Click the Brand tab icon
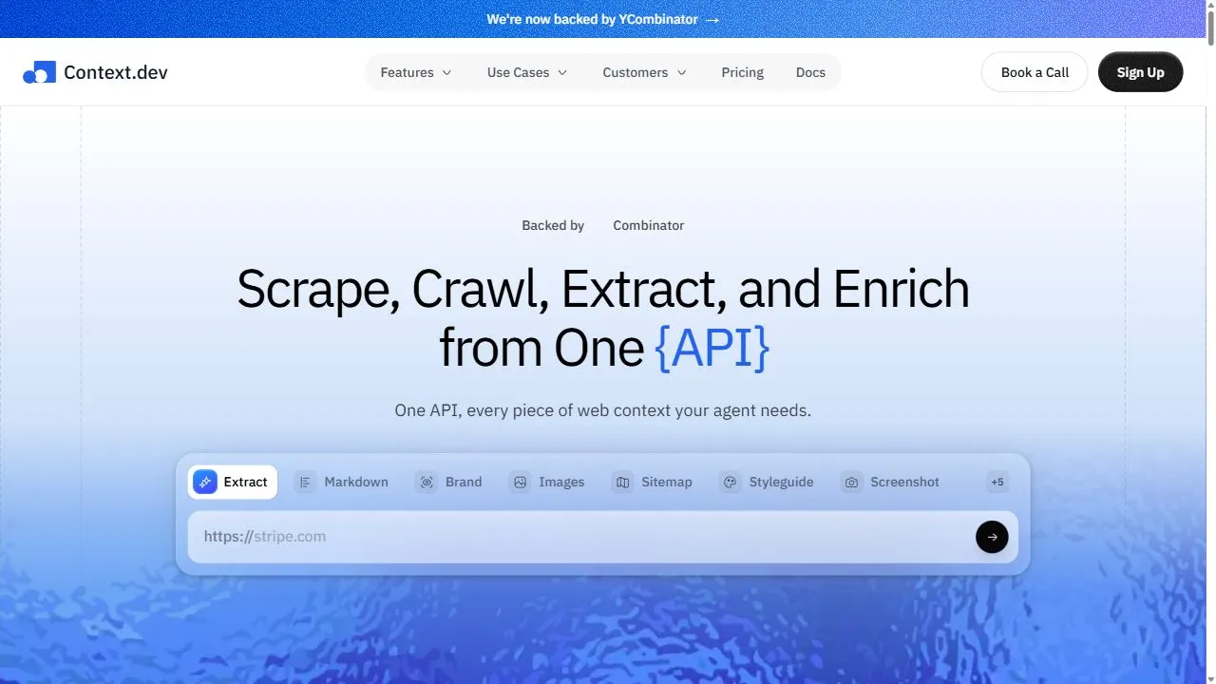 [427, 482]
